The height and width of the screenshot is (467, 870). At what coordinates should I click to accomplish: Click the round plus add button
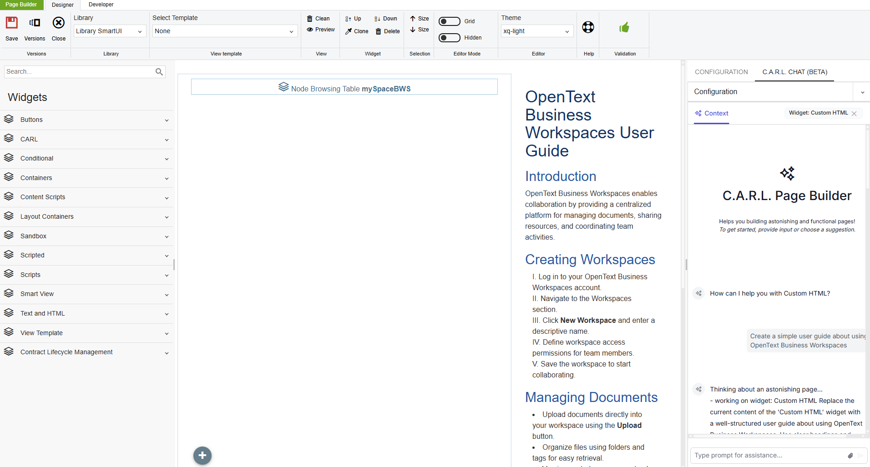point(202,455)
